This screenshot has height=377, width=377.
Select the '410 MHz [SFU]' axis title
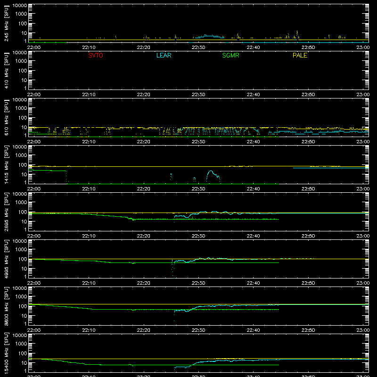(x=6, y=70)
